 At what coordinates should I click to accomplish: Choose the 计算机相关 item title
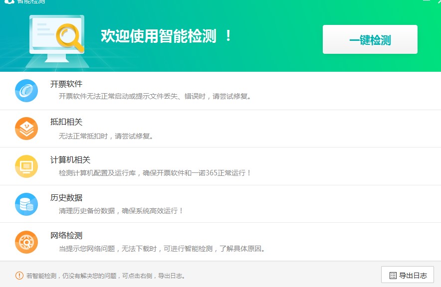point(70,159)
